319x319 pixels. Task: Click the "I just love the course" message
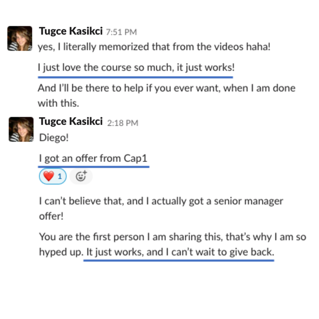tap(136, 67)
